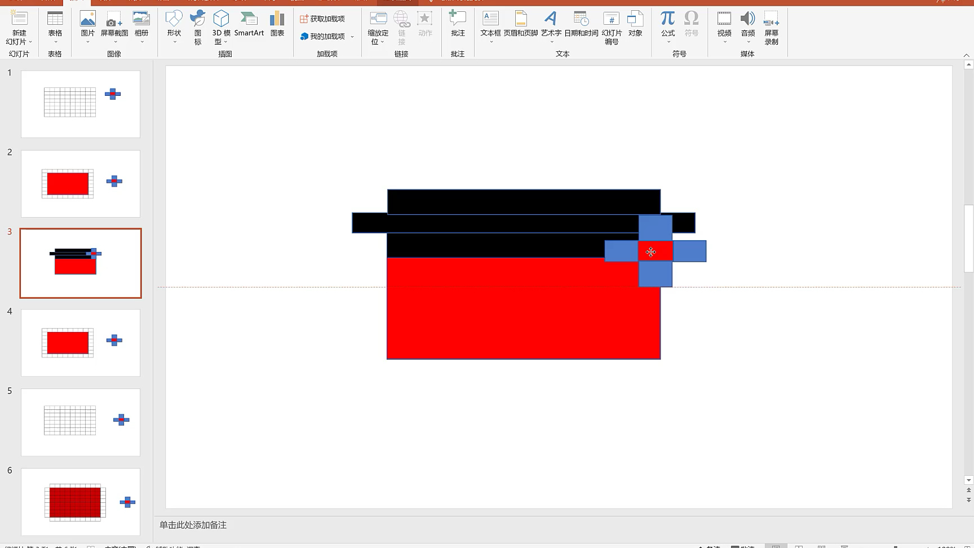Expand the 形状 dropdown arrow

pos(174,42)
